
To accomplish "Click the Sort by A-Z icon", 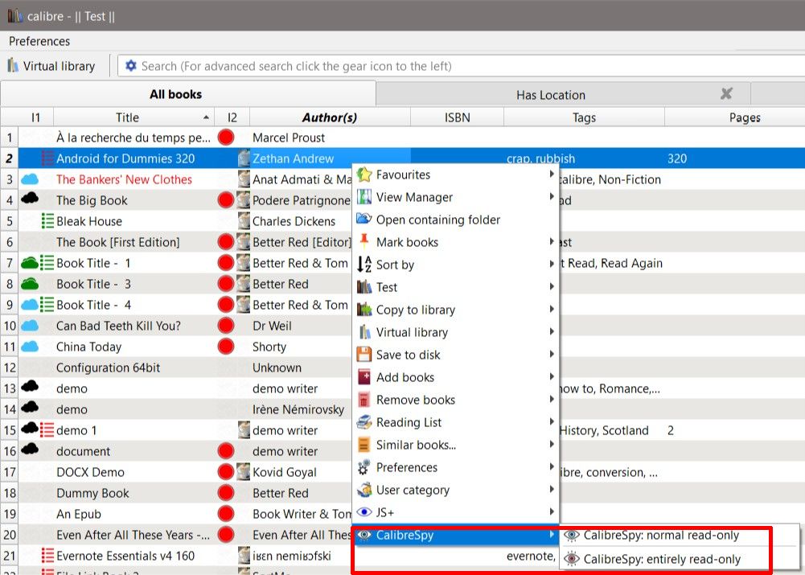I will [364, 265].
